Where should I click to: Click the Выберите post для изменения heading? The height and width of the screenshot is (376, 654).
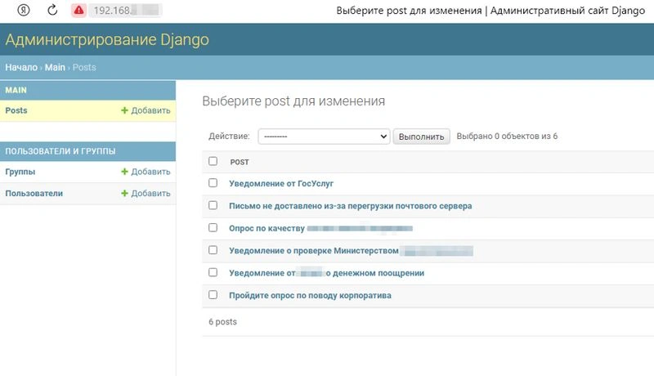(x=293, y=101)
